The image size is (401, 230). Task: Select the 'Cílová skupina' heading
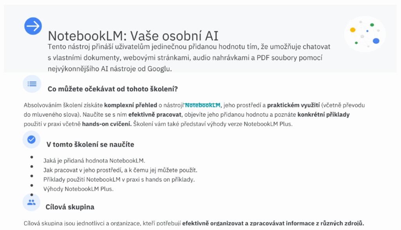click(70, 207)
